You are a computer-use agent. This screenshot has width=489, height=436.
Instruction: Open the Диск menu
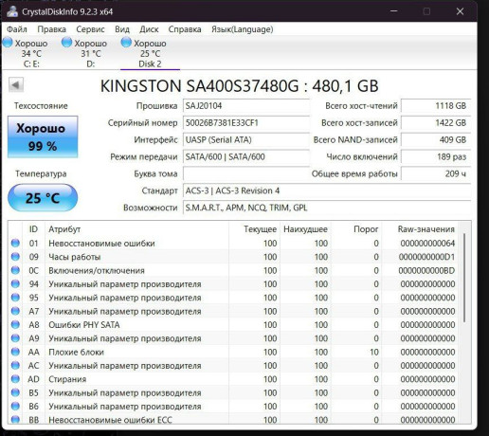(149, 29)
